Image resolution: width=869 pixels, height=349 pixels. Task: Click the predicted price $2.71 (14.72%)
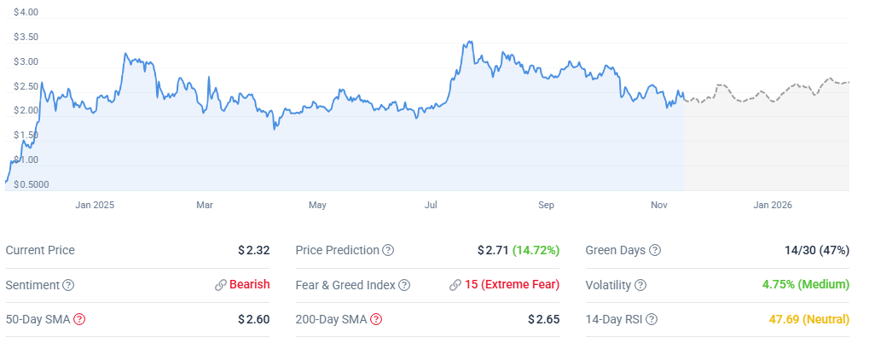[x=518, y=251]
